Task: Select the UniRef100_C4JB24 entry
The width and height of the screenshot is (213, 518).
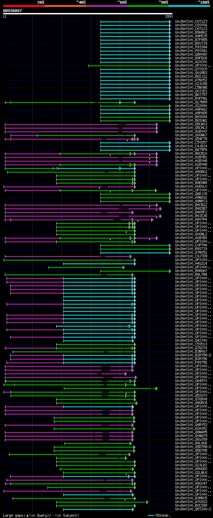Action: pos(191,146)
